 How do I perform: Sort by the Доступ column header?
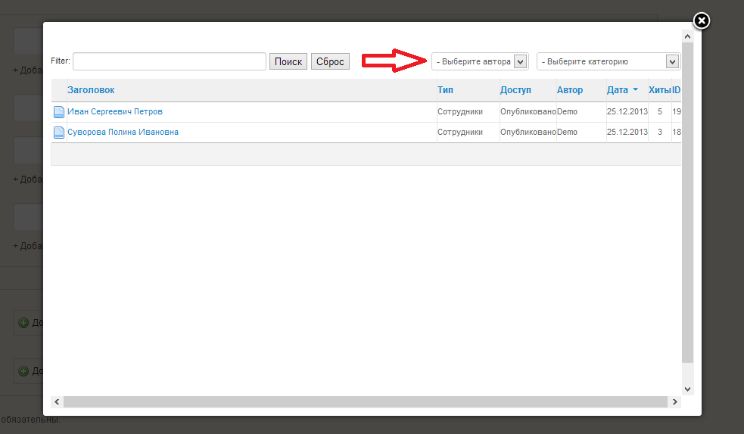coord(515,90)
